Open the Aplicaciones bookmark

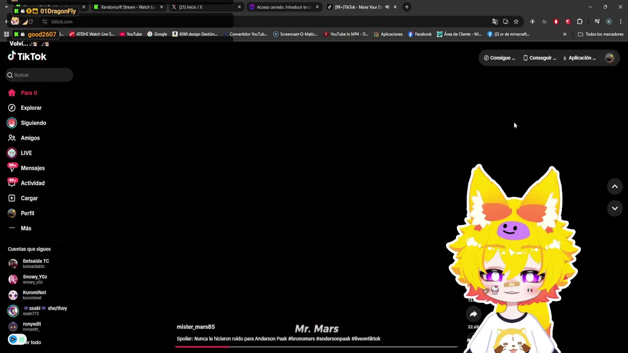[388, 34]
